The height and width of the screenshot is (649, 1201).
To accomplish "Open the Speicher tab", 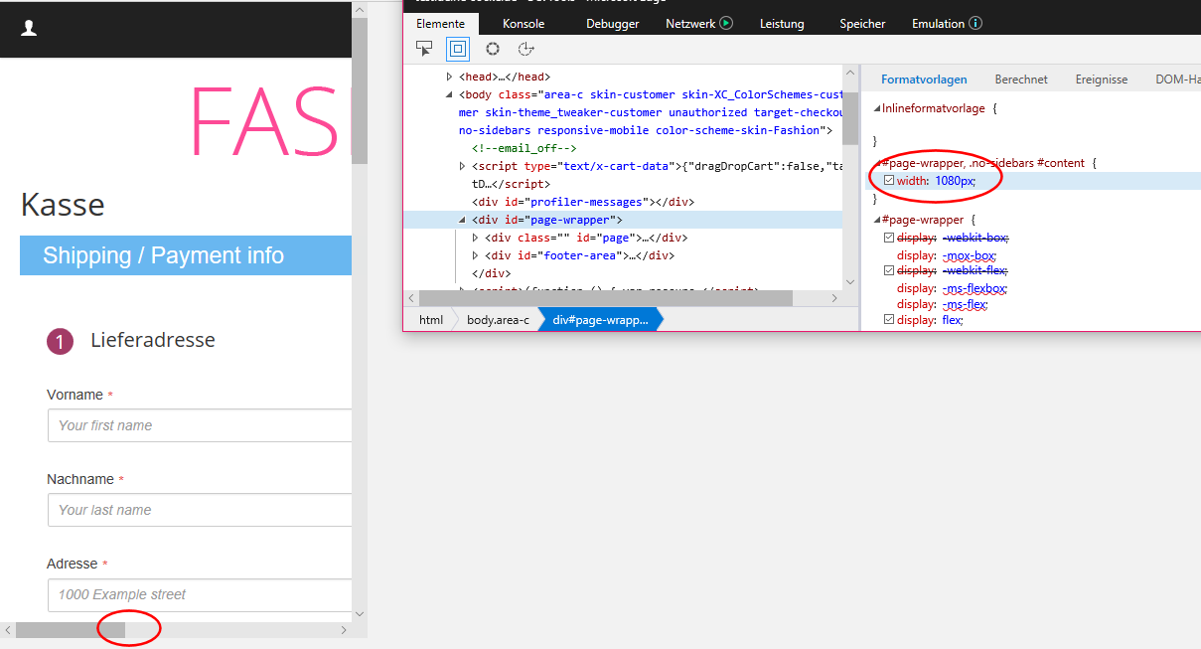I will [x=862, y=24].
